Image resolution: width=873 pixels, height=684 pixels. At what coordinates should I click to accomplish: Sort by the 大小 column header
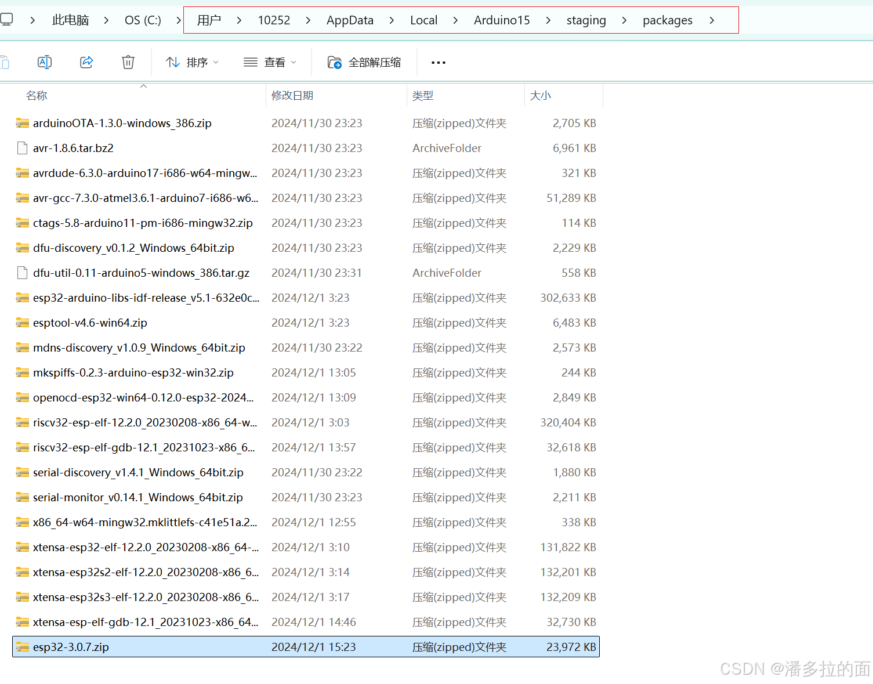(x=541, y=95)
